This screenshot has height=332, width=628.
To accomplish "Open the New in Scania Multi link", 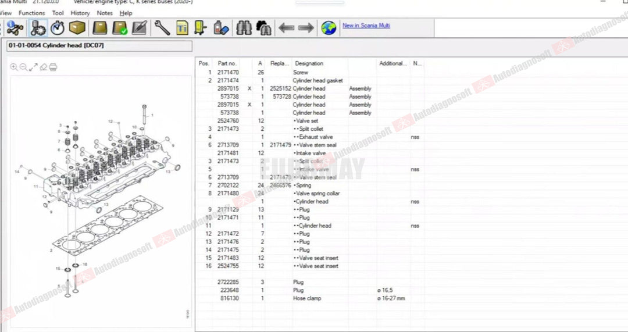I will coord(366,26).
